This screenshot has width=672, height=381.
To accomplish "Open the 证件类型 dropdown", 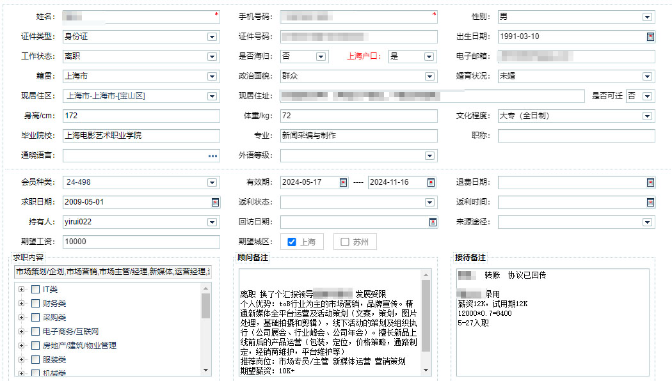I will pyautogui.click(x=212, y=37).
